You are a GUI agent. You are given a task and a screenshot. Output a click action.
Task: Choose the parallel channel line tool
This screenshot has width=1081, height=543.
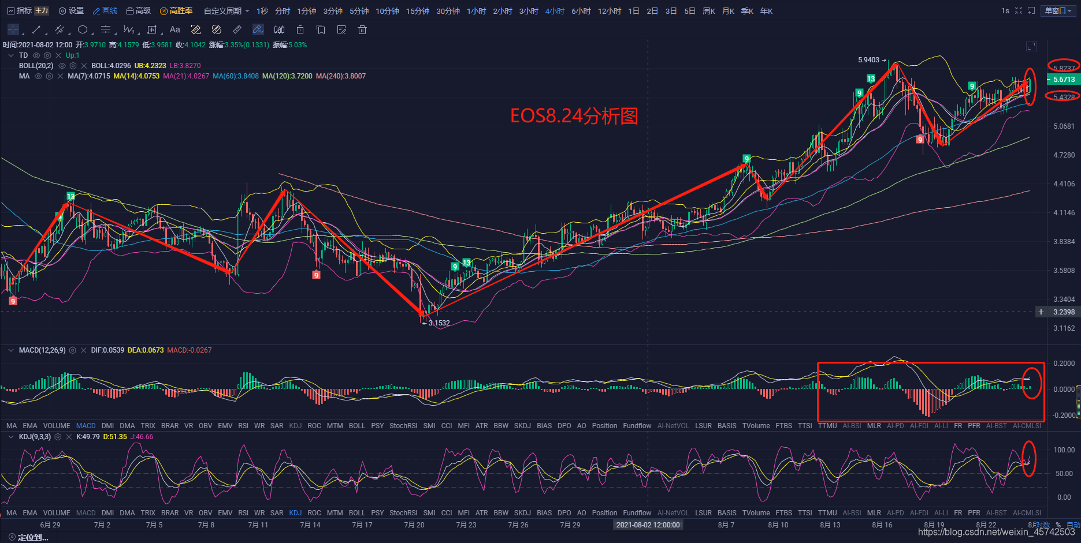[x=59, y=29]
